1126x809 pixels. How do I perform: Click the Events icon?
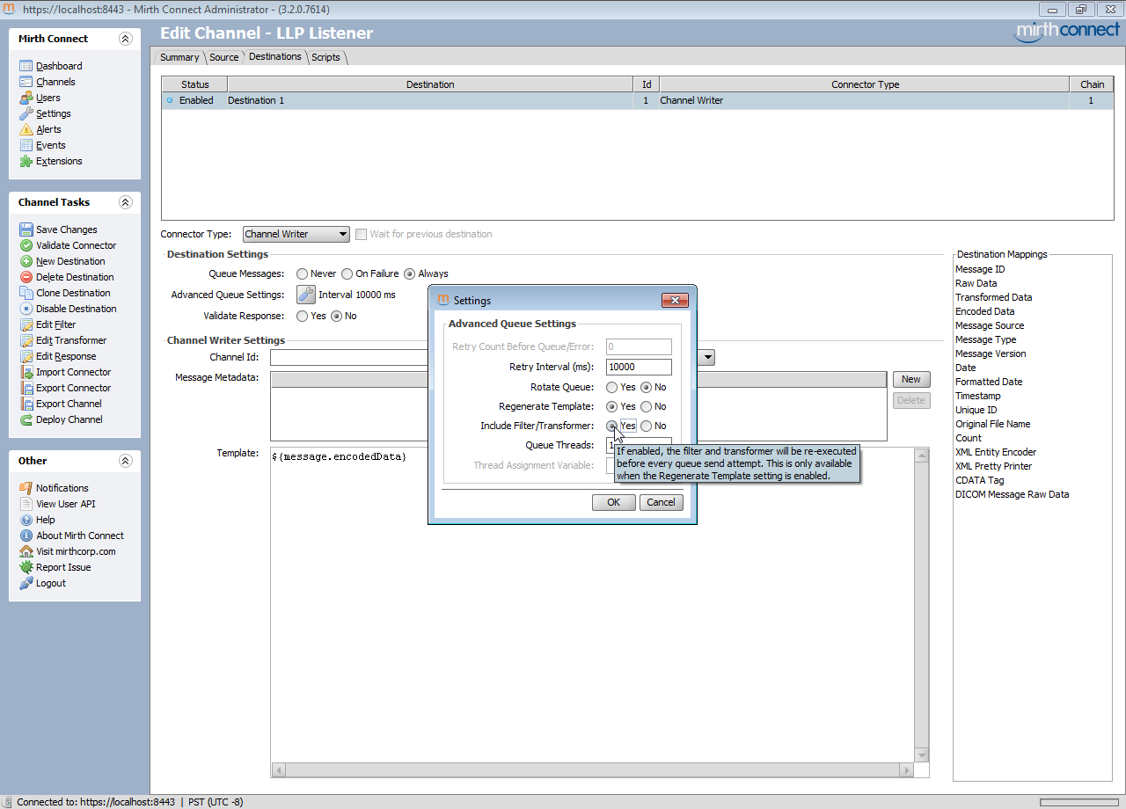[26, 145]
